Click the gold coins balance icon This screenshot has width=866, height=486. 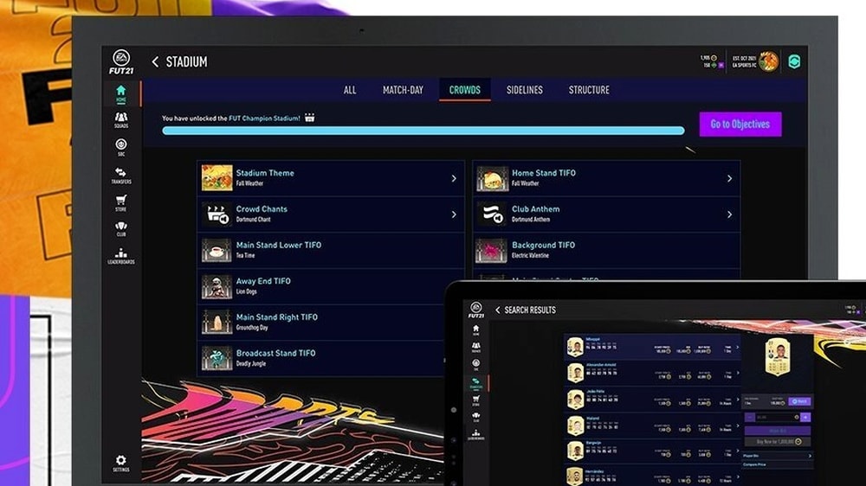pos(714,58)
